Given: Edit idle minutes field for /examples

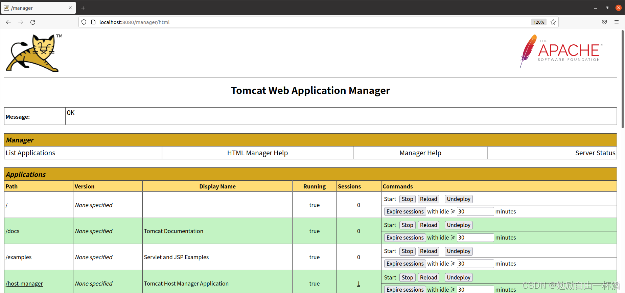Looking at the screenshot, I should click(475, 264).
